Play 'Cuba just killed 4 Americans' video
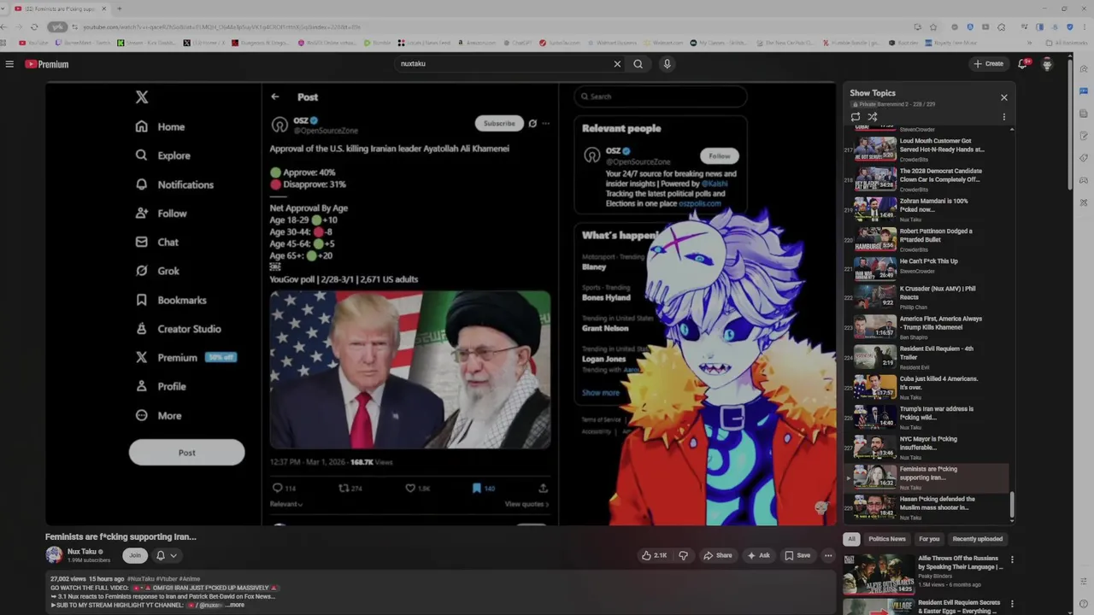The width and height of the screenshot is (1094, 615). [927, 387]
